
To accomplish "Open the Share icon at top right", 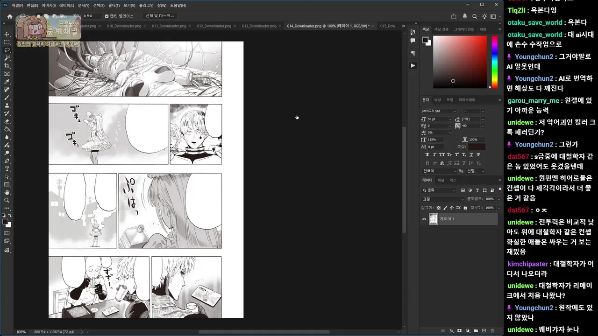I will click(x=454, y=16).
